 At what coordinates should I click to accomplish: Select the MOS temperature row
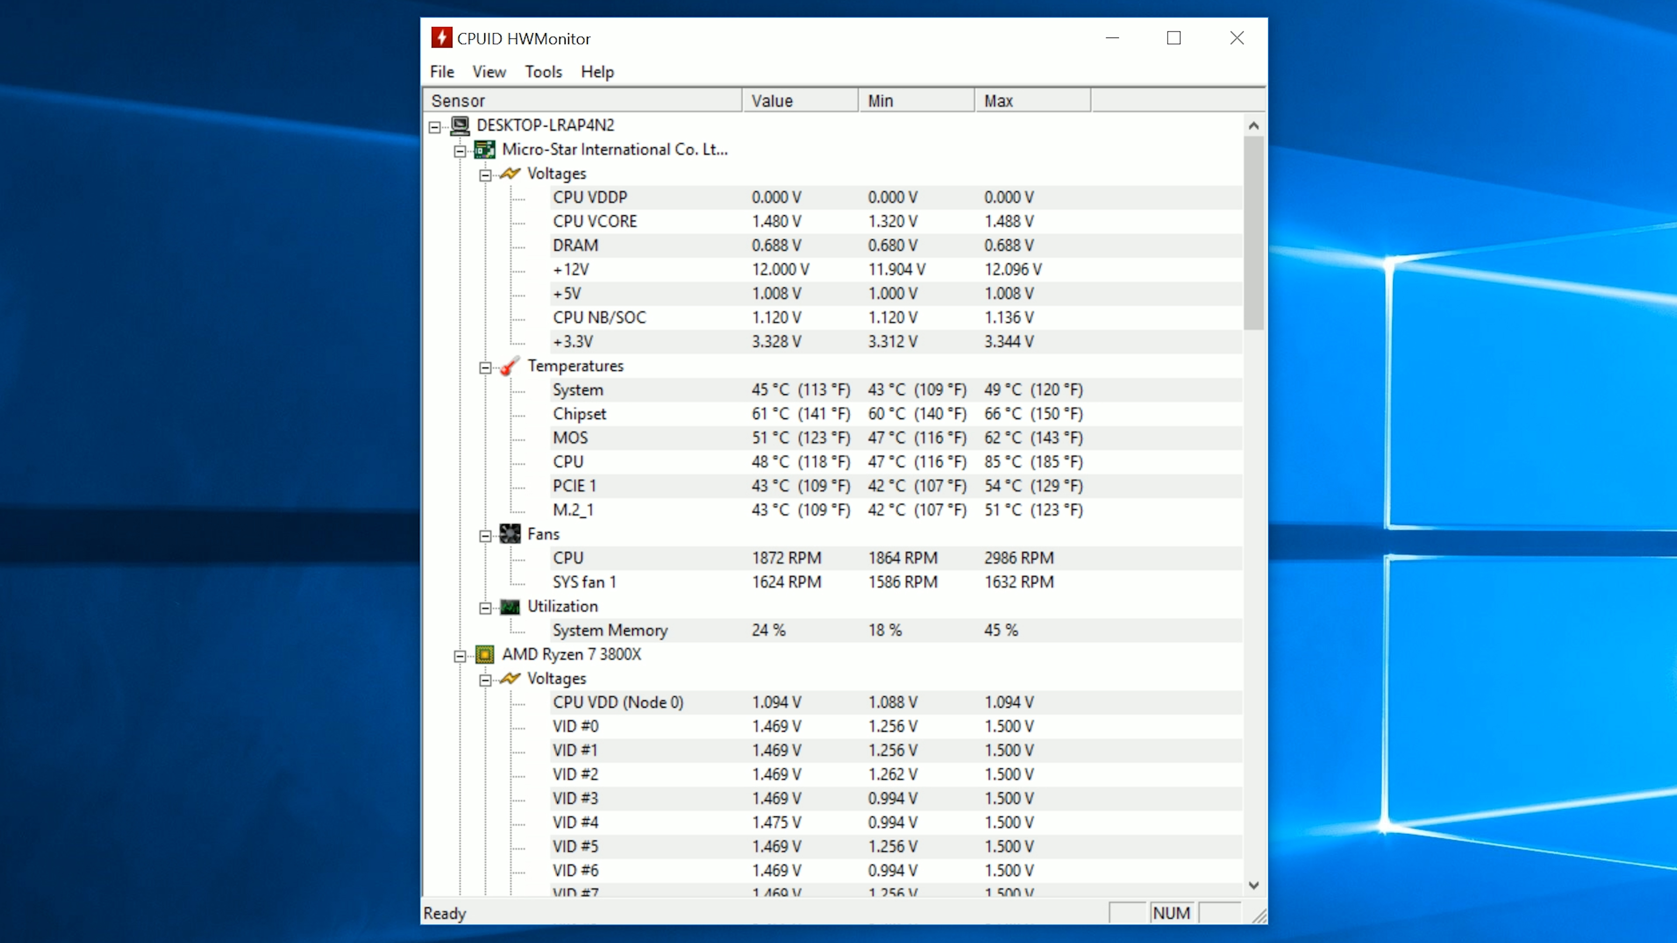[896, 438]
